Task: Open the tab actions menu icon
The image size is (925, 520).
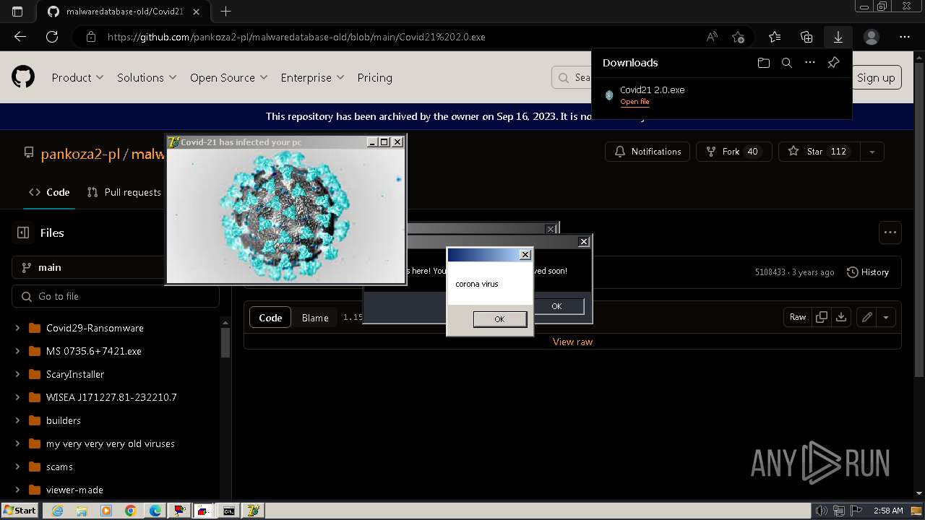Action: pos(17,12)
